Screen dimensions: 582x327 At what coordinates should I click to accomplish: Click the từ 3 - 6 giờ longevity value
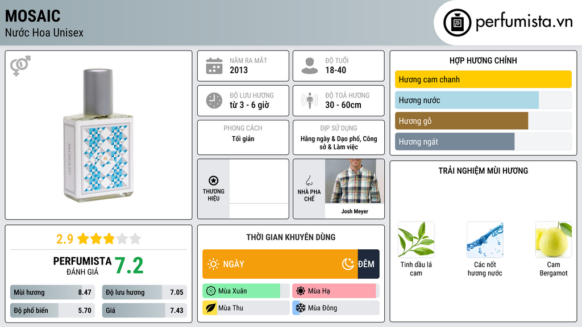(250, 105)
